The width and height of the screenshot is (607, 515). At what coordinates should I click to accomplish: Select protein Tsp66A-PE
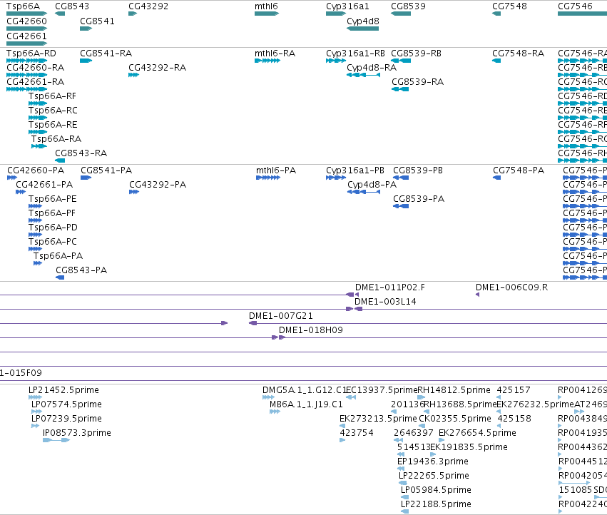35,206
